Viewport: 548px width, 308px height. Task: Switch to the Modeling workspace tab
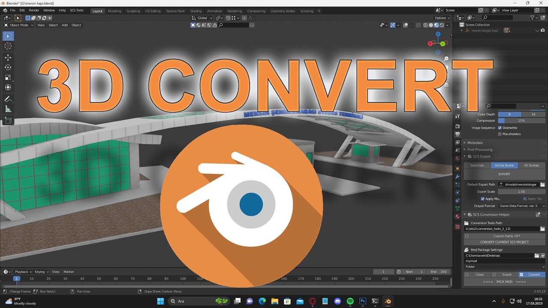point(114,11)
